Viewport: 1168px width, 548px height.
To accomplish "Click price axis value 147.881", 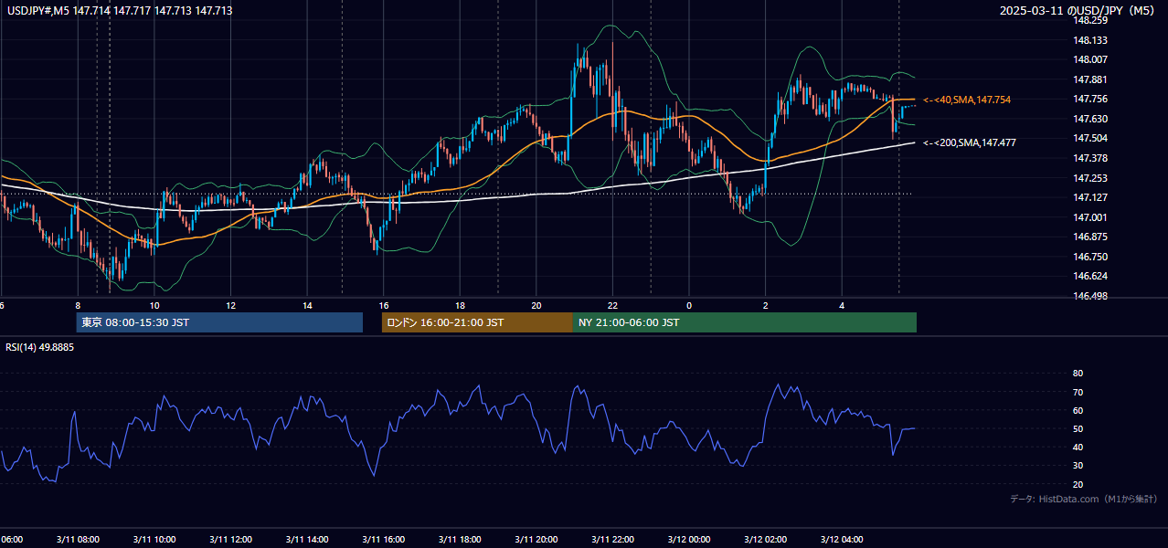I will tap(1089, 79).
